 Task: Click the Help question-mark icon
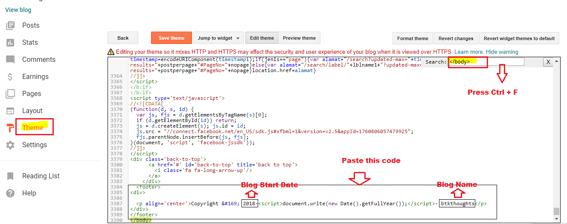coord(10,193)
